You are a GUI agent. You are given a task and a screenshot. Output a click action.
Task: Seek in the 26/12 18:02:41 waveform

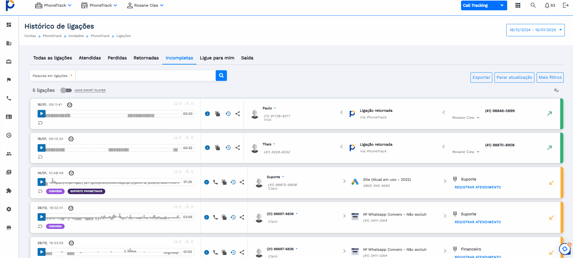click(x=113, y=217)
